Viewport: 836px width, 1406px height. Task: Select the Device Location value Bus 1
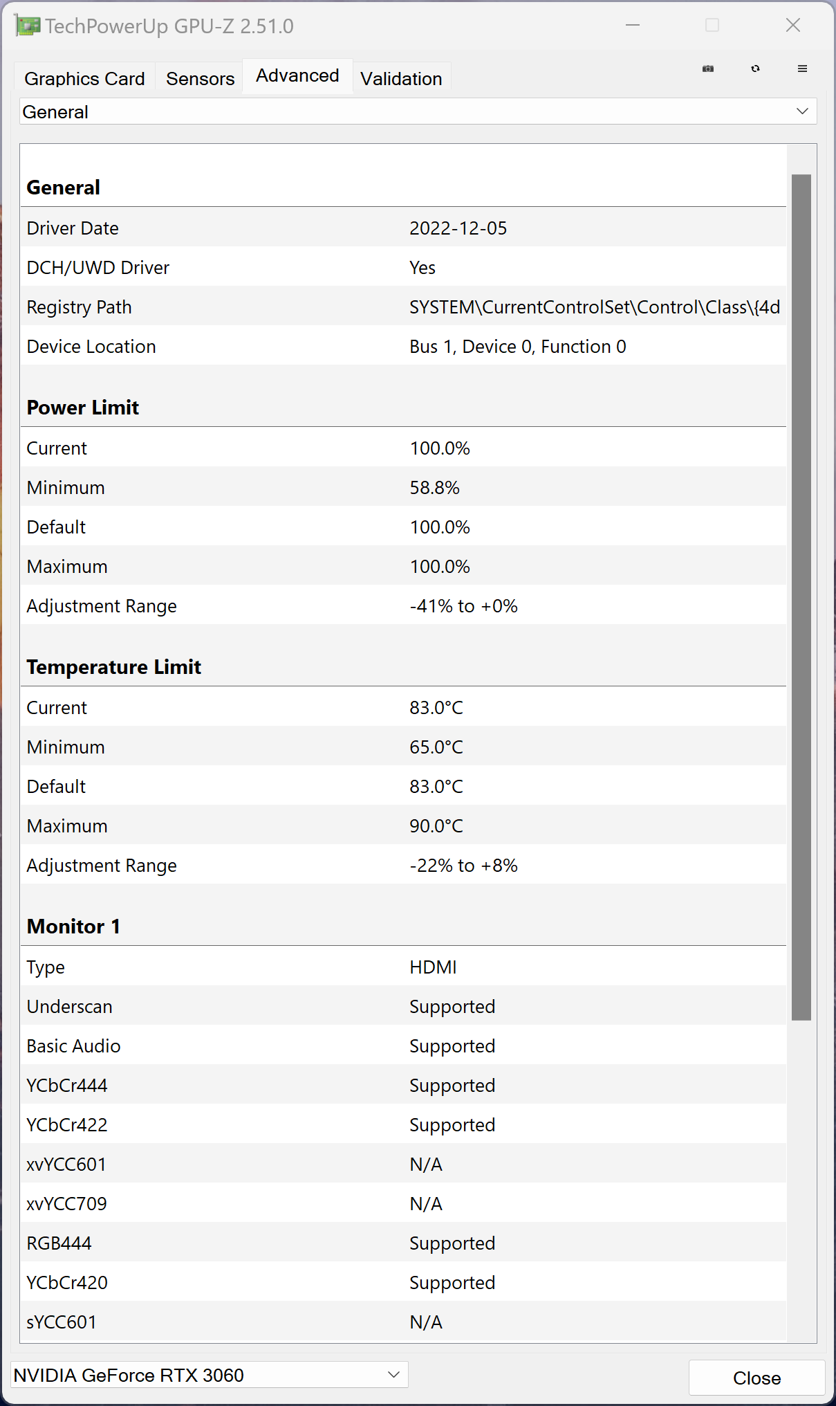click(517, 347)
